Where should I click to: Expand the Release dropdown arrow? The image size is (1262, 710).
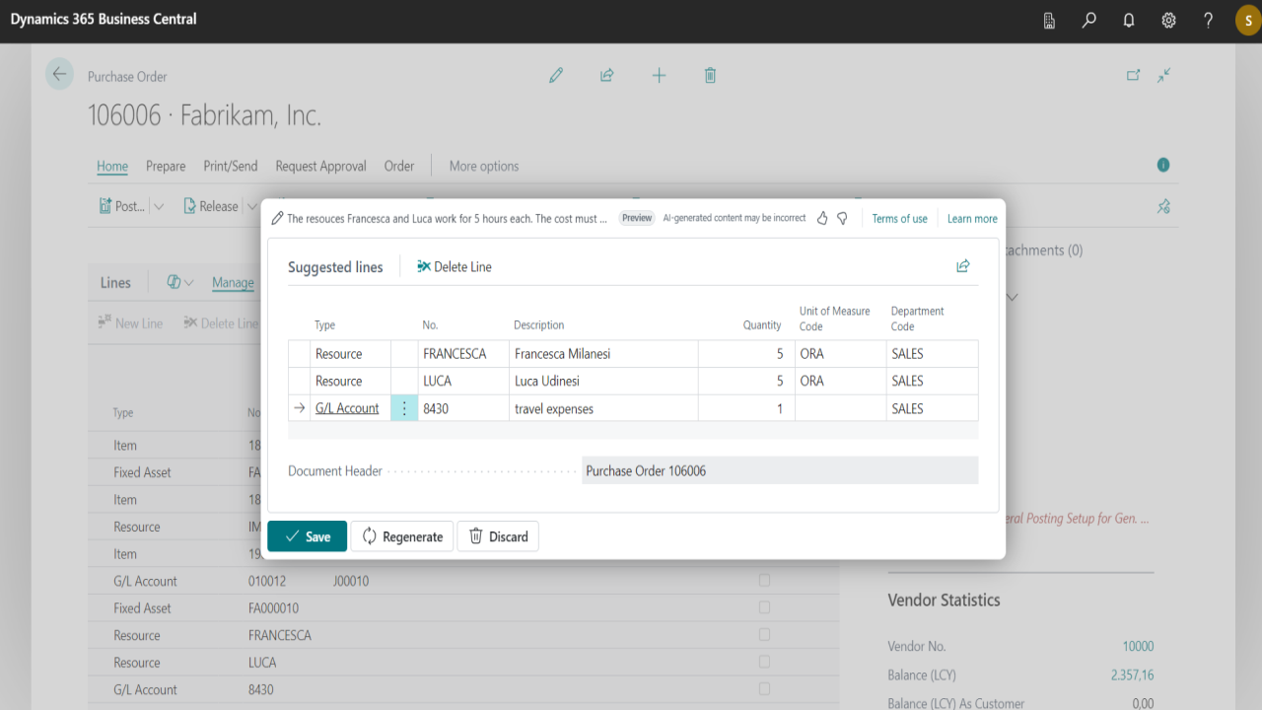click(x=253, y=206)
